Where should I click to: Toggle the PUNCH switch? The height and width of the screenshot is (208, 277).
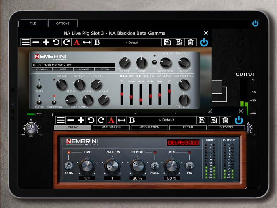(x=39, y=102)
